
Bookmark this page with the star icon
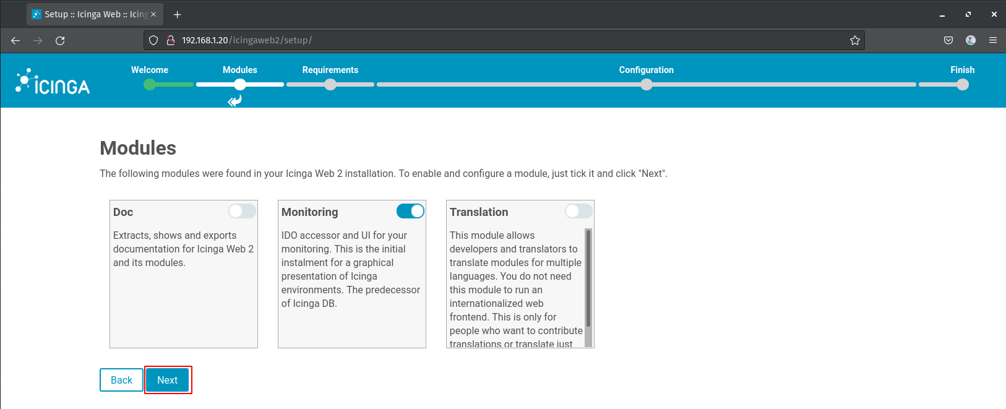[x=855, y=40]
